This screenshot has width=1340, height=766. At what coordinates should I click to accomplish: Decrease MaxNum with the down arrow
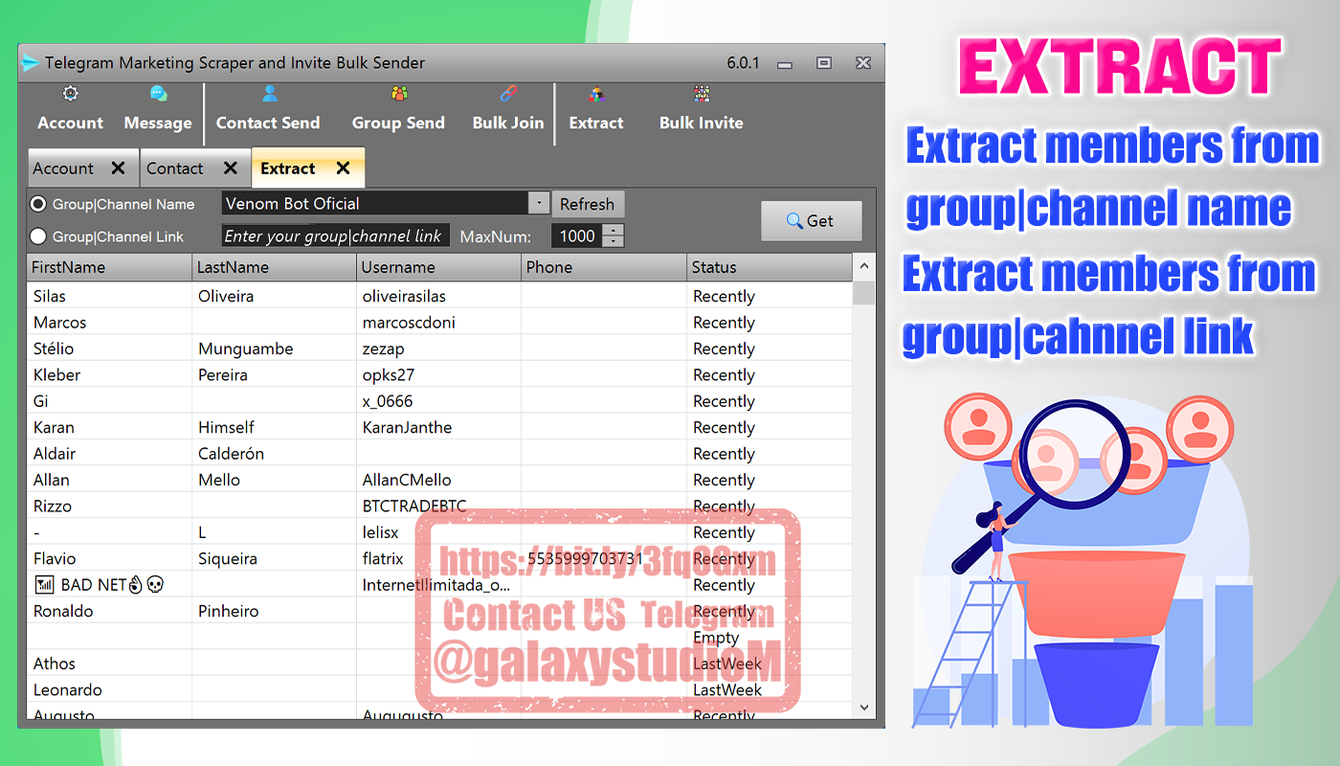[x=614, y=241]
